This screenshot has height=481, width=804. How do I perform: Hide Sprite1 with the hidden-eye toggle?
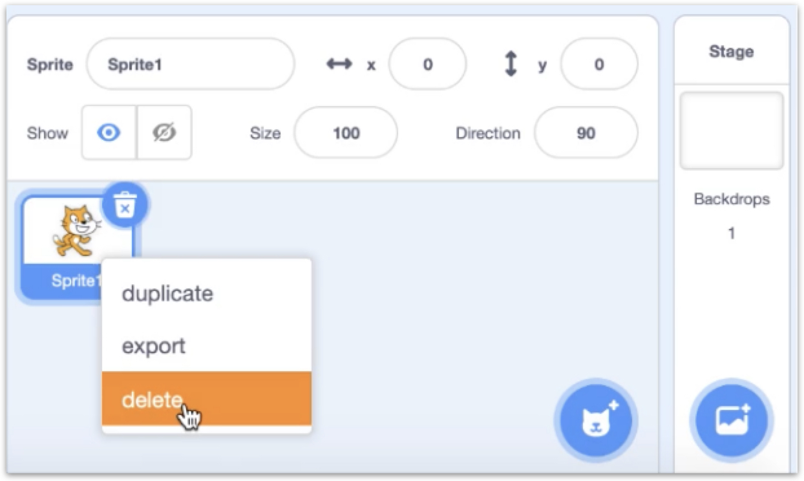[x=165, y=133]
